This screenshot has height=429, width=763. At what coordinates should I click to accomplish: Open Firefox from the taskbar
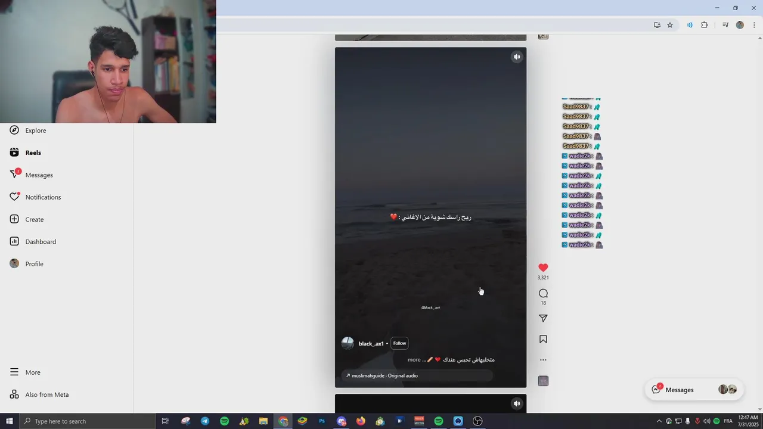pyautogui.click(x=361, y=421)
